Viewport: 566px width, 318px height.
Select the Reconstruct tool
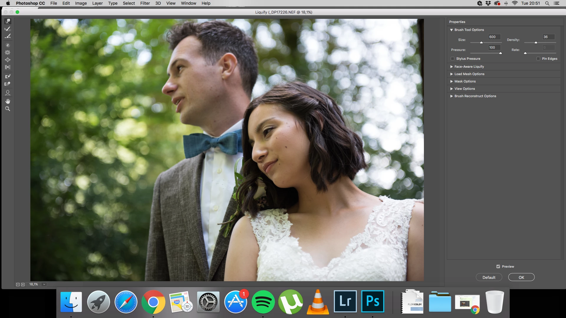click(x=8, y=29)
